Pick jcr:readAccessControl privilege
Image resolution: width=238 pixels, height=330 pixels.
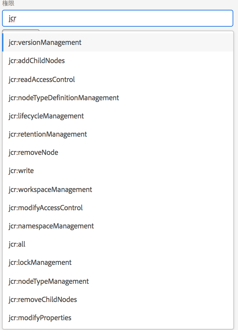click(42, 80)
